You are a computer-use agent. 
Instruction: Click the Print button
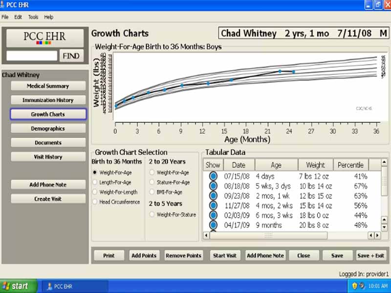click(109, 255)
